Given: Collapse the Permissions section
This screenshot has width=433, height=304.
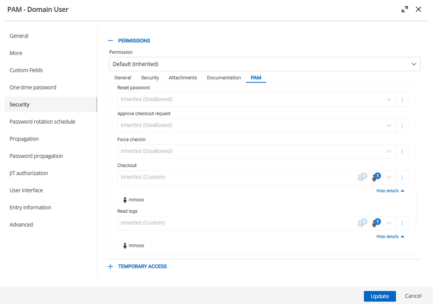Looking at the screenshot, I should pos(110,41).
